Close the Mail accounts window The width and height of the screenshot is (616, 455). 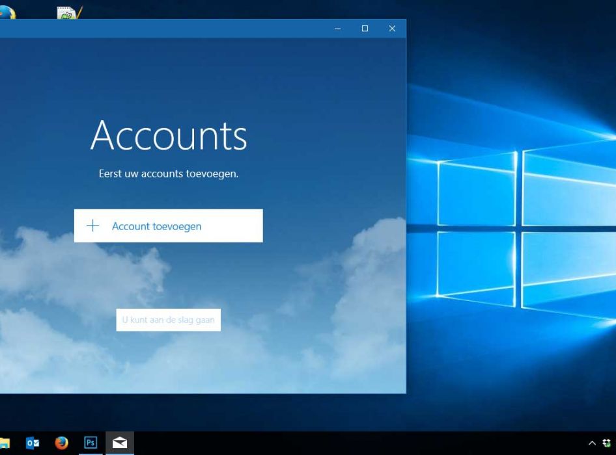[392, 29]
